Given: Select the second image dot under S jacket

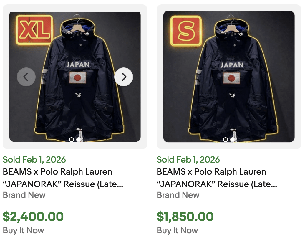Looking at the screenshot, I should coord(232,140).
